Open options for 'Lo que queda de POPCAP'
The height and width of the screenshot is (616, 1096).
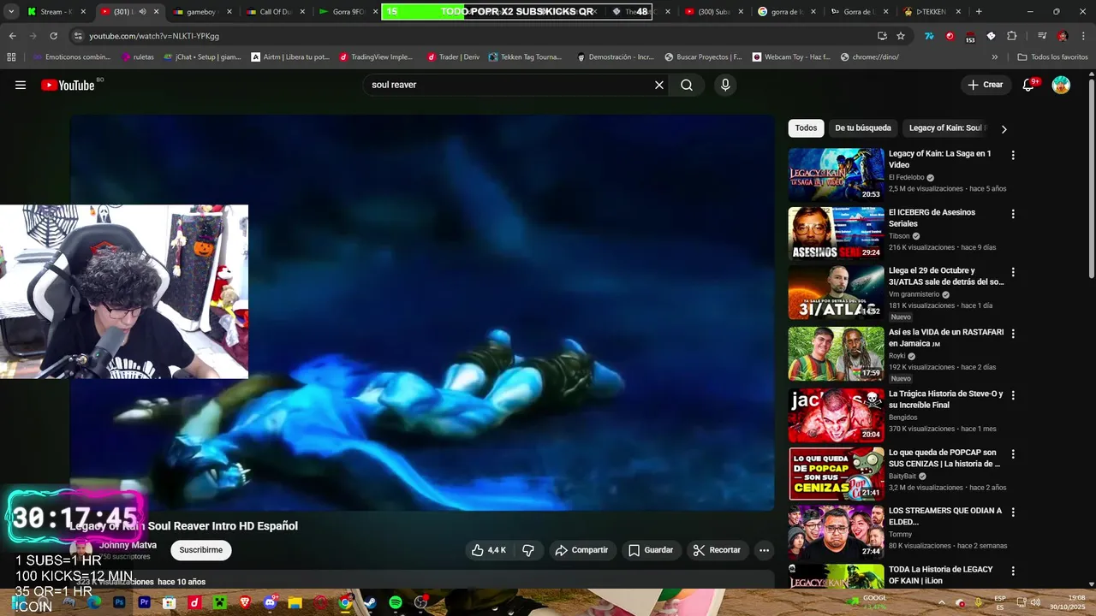click(1013, 454)
